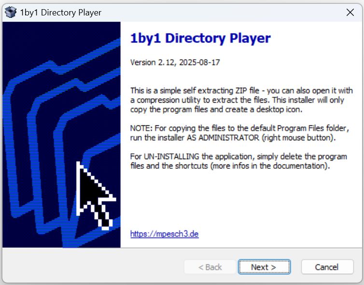Click the Next > button
Viewport: 364px width, 285px height.
coord(264,267)
